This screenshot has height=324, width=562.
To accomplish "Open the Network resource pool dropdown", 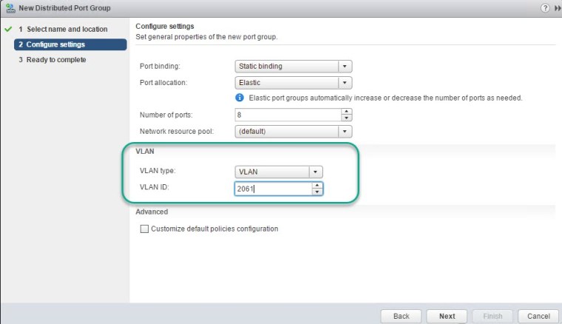I will click(293, 132).
